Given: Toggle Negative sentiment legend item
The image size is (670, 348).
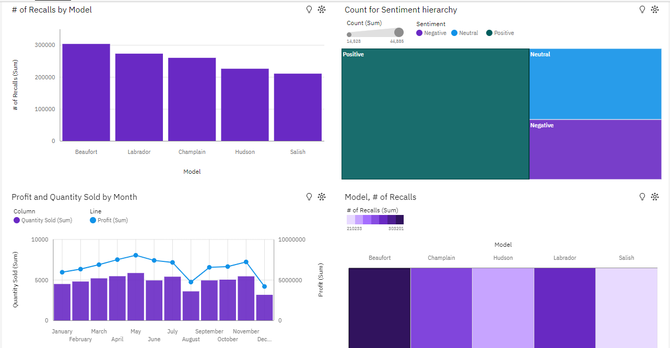Looking at the screenshot, I should coord(431,33).
